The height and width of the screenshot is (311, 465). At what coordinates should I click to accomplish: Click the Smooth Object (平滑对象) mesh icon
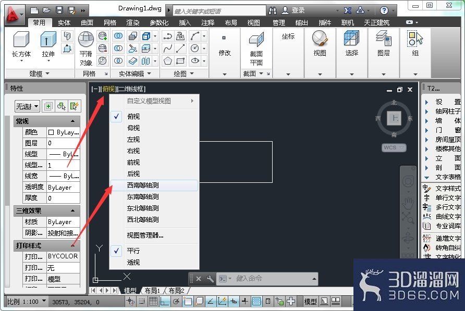click(x=86, y=40)
